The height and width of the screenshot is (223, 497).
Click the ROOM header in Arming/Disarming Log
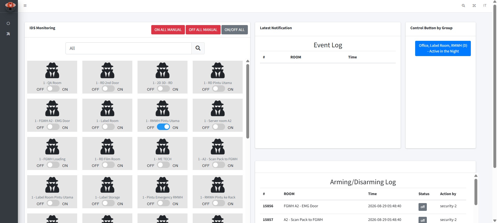click(289, 194)
